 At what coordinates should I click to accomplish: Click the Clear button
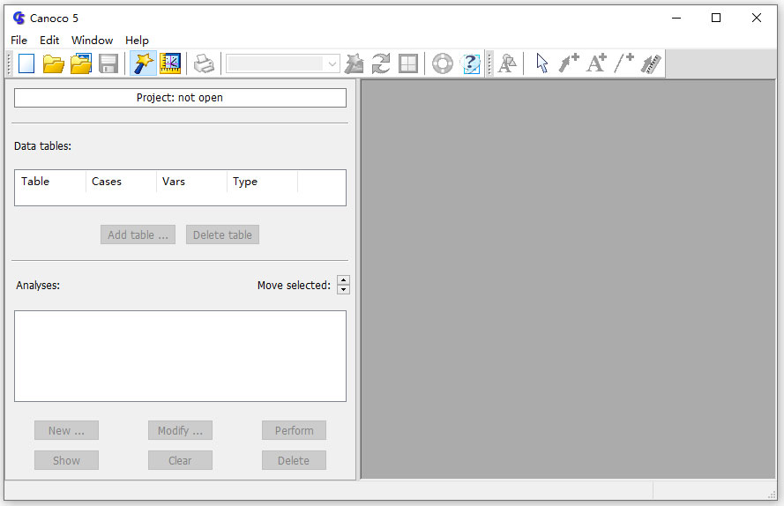coord(180,460)
